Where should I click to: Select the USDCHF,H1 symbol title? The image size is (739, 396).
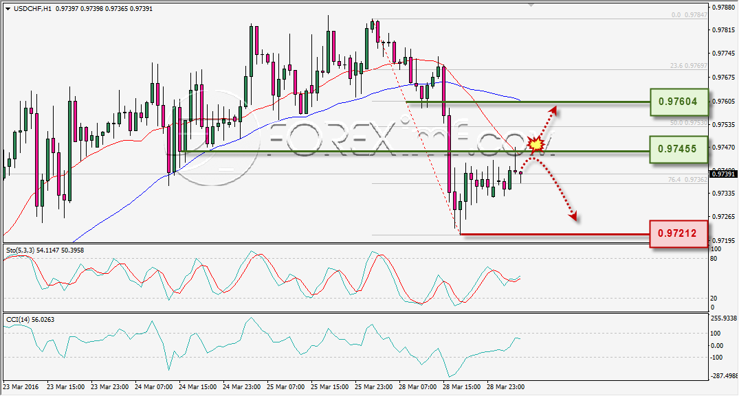[x=33, y=8]
